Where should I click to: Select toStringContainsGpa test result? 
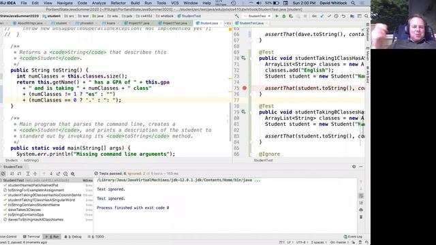(x=26, y=215)
